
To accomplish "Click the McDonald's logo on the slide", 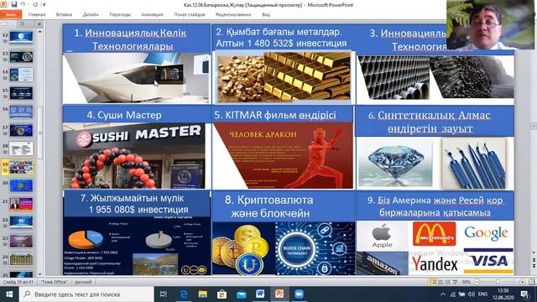I will [435, 233].
